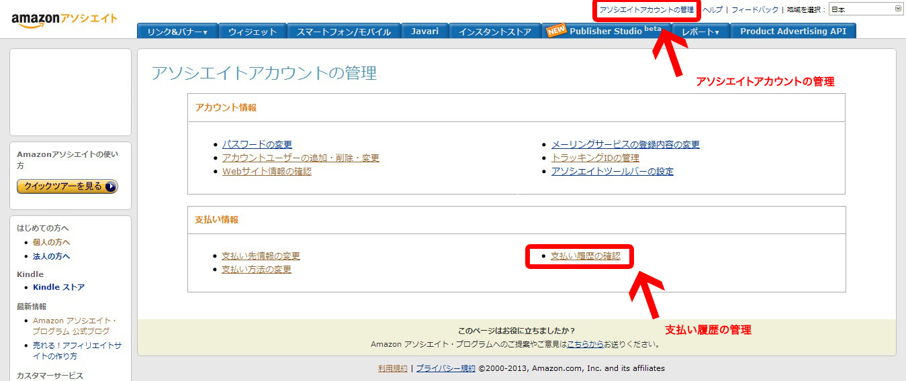Image resolution: width=906 pixels, height=381 pixels.
Task: Open トラッキングIDの管理 link
Action: pos(595,158)
